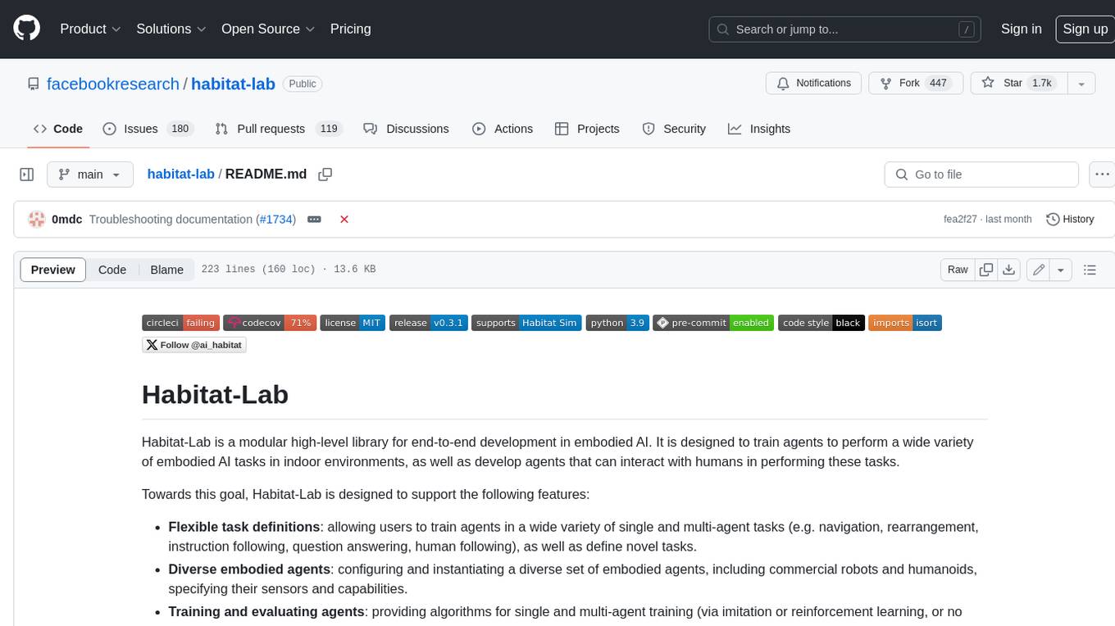Focus the Go to file search box

[x=981, y=175]
